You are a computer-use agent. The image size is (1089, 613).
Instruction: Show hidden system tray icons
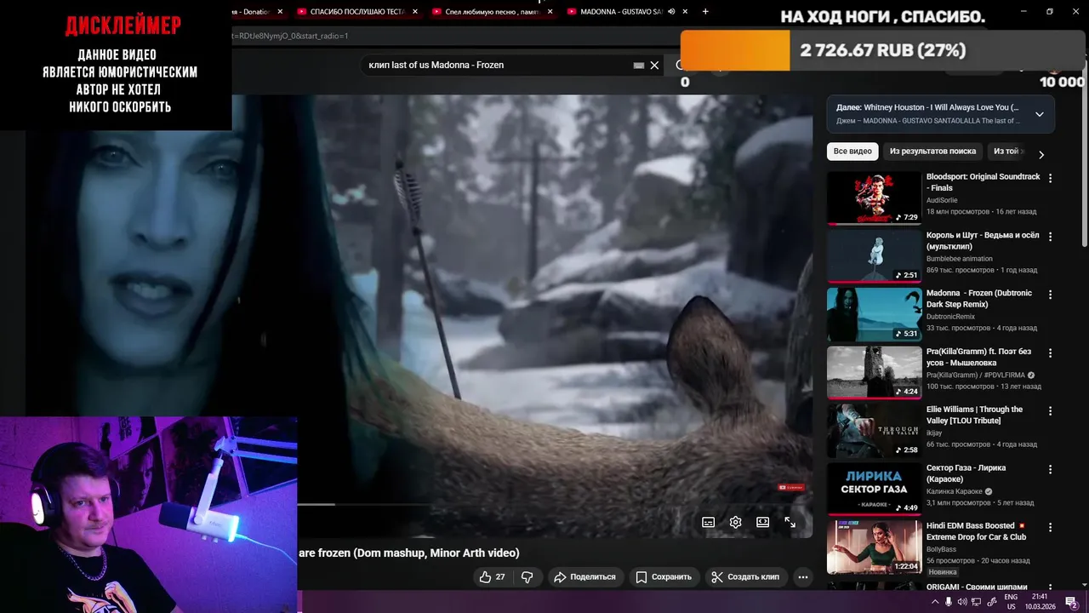tap(934, 602)
